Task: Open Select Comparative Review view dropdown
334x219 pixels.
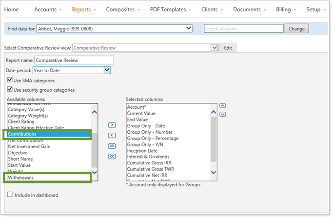Action: (x=214, y=48)
